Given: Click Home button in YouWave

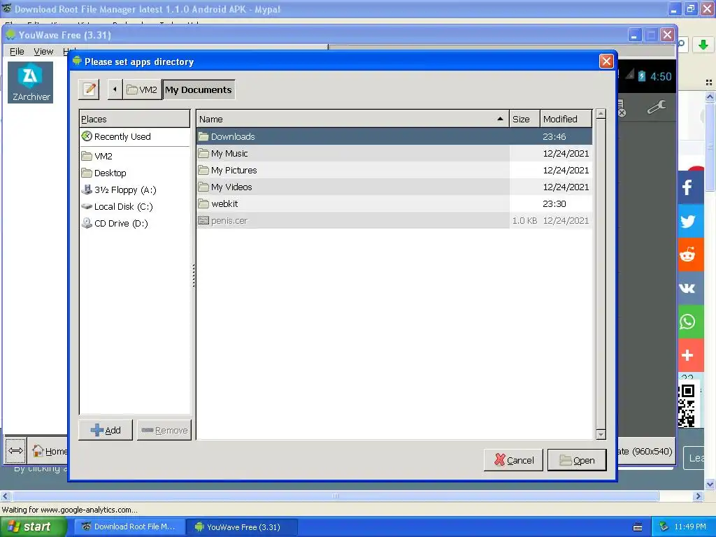Looking at the screenshot, I should click(x=48, y=451).
